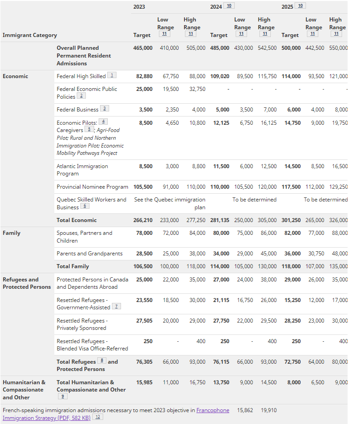Click Federal Economic Public Policies target 25,000
Screen dimensions: 348x424
[144, 89]
